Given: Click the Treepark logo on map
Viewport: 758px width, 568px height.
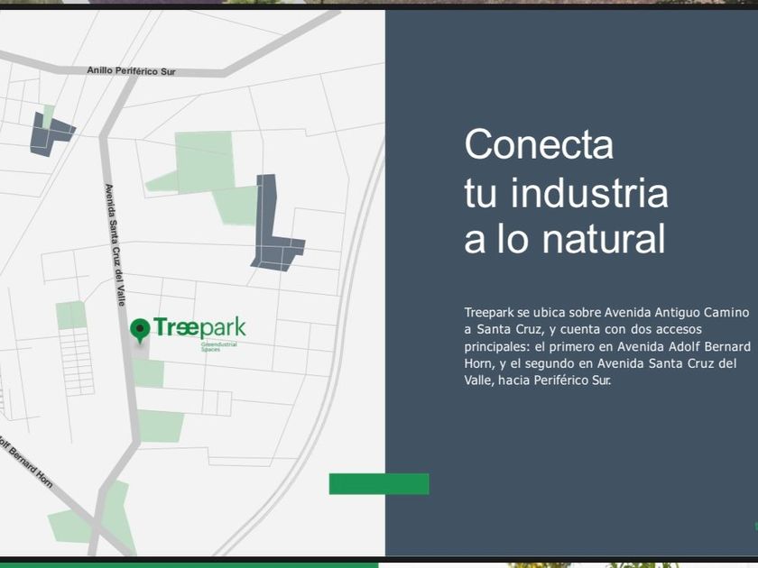Looking at the screenshot, I should coord(199,327).
